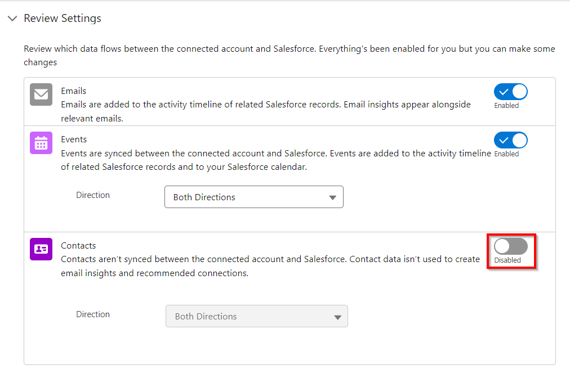Click the Contacts description text
570x374 pixels.
coord(270,260)
